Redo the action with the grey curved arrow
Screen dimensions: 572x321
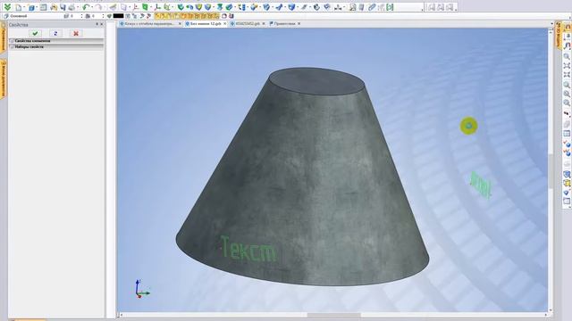pyautogui.click(x=98, y=7)
